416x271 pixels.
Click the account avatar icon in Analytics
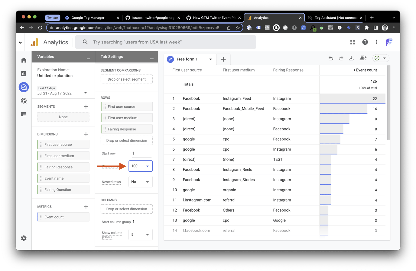click(x=389, y=42)
